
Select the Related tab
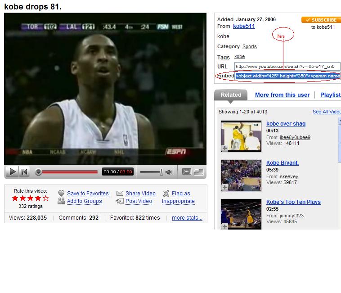[x=231, y=95]
